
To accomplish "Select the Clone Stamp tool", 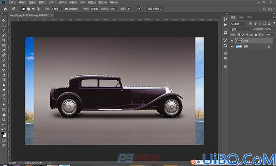I will (x=4, y=65).
